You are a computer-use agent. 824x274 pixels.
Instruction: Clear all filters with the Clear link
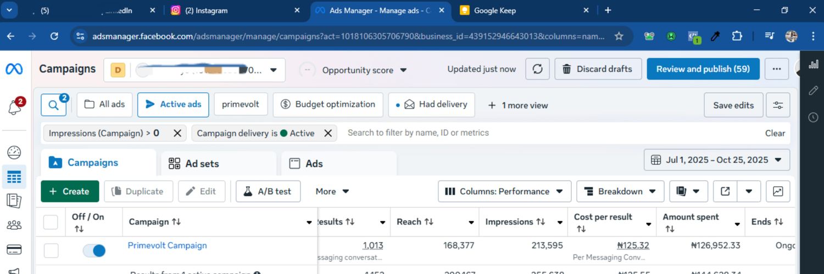pyautogui.click(x=775, y=133)
